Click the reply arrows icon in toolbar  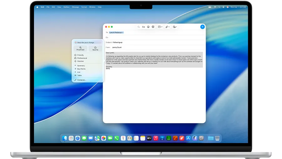tap(138, 27)
